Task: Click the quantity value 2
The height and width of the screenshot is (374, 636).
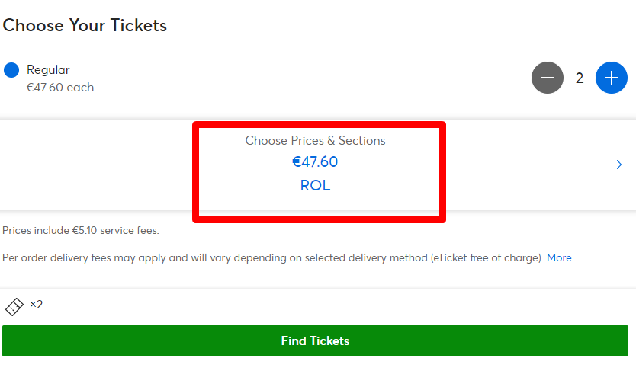Action: pos(580,78)
